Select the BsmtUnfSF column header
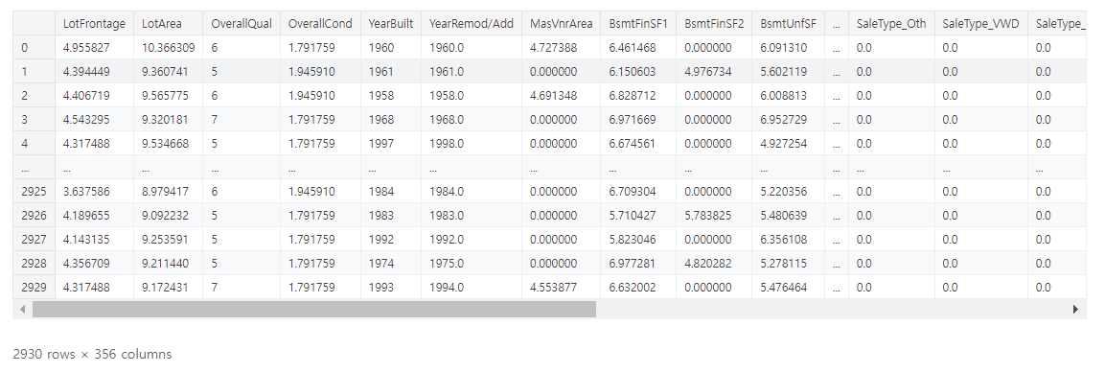 [788, 23]
